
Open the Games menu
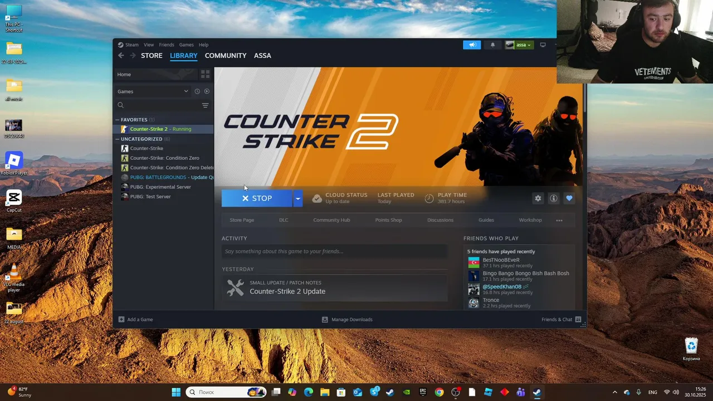pyautogui.click(x=186, y=45)
